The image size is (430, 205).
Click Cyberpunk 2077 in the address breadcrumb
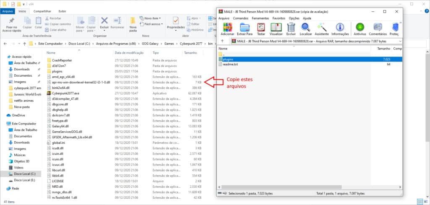tap(190, 44)
